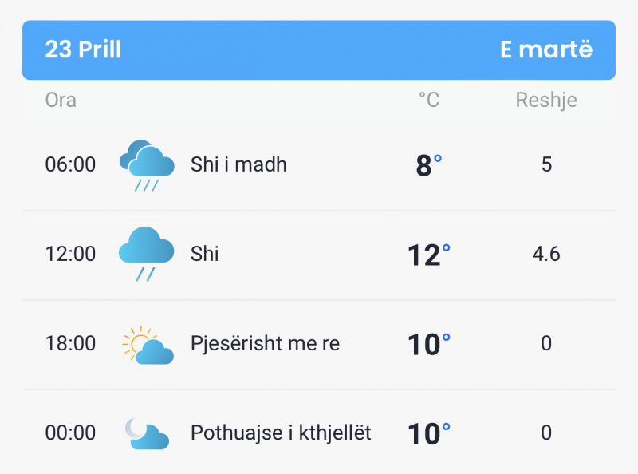Open the 18:00 forecast row time

pos(70,343)
